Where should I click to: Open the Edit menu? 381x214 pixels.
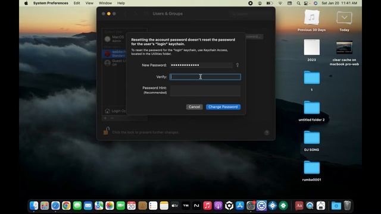[77, 3]
